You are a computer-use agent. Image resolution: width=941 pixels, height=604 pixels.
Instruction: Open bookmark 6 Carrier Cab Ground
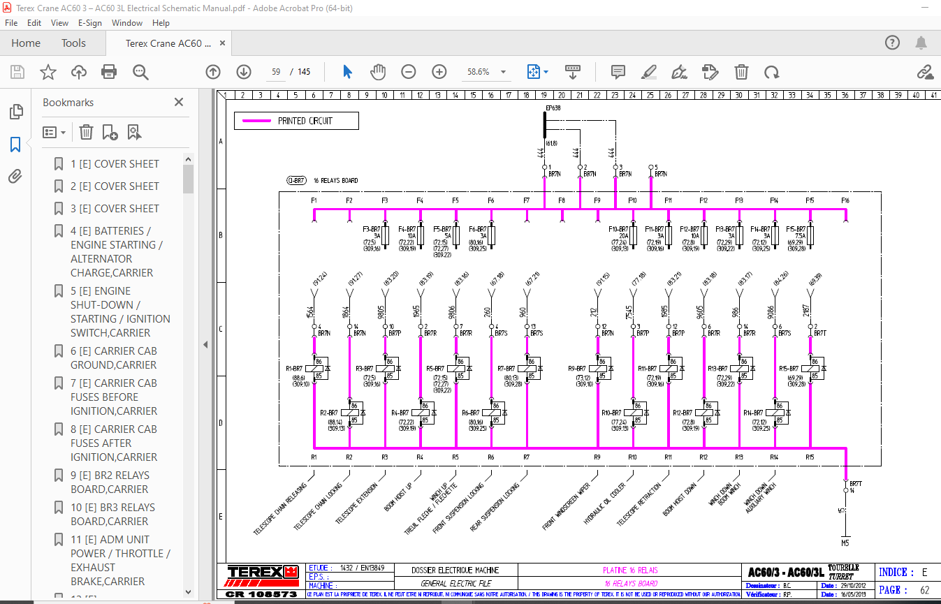coord(114,358)
